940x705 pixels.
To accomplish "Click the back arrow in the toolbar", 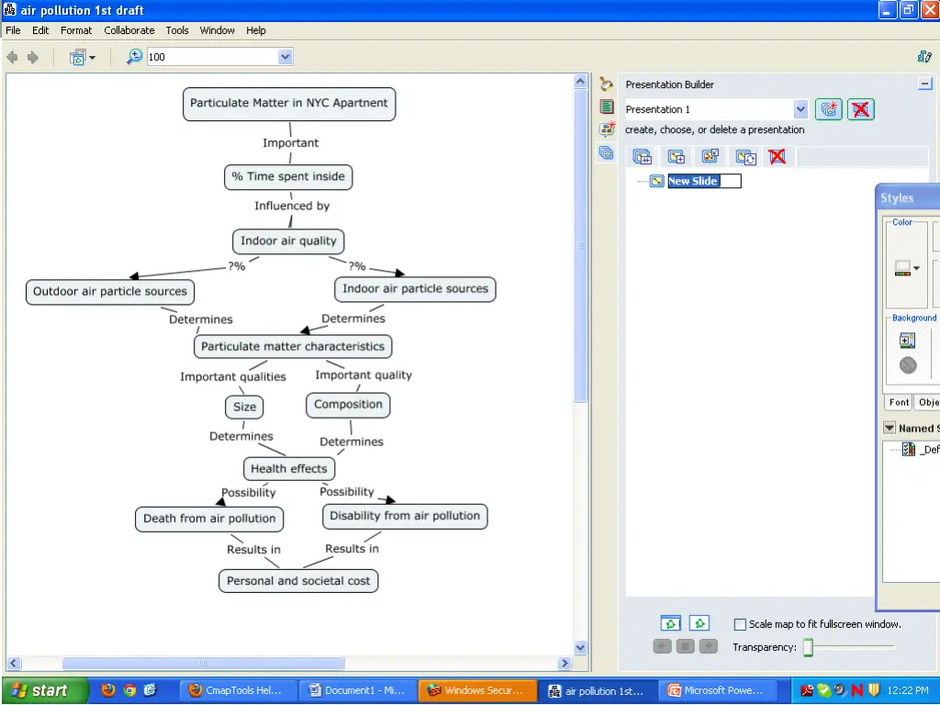I will tap(12, 58).
